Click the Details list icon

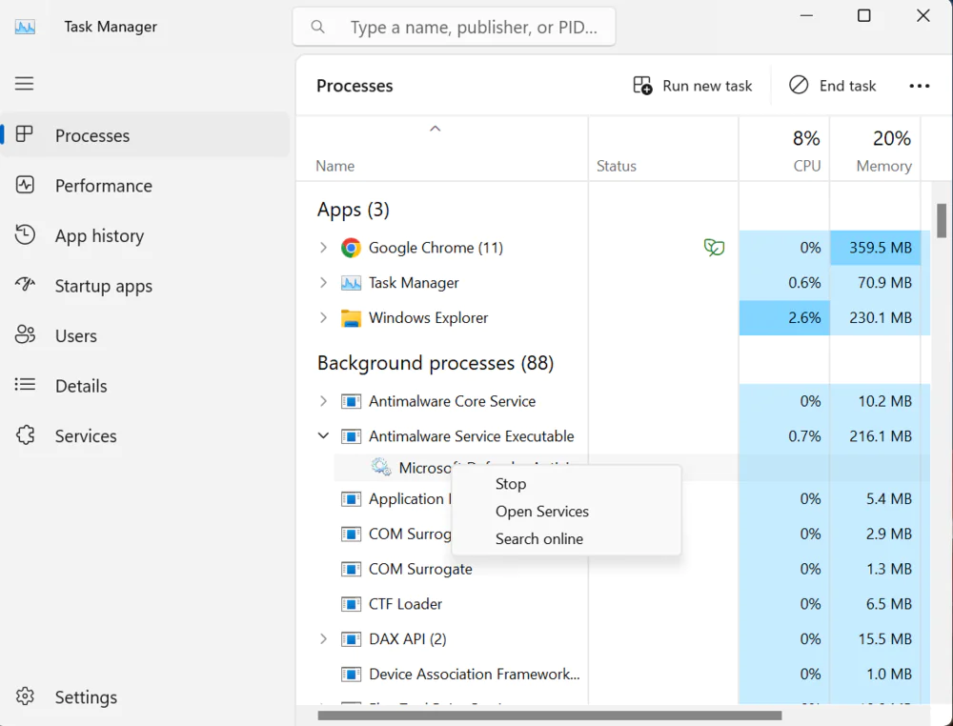point(25,385)
